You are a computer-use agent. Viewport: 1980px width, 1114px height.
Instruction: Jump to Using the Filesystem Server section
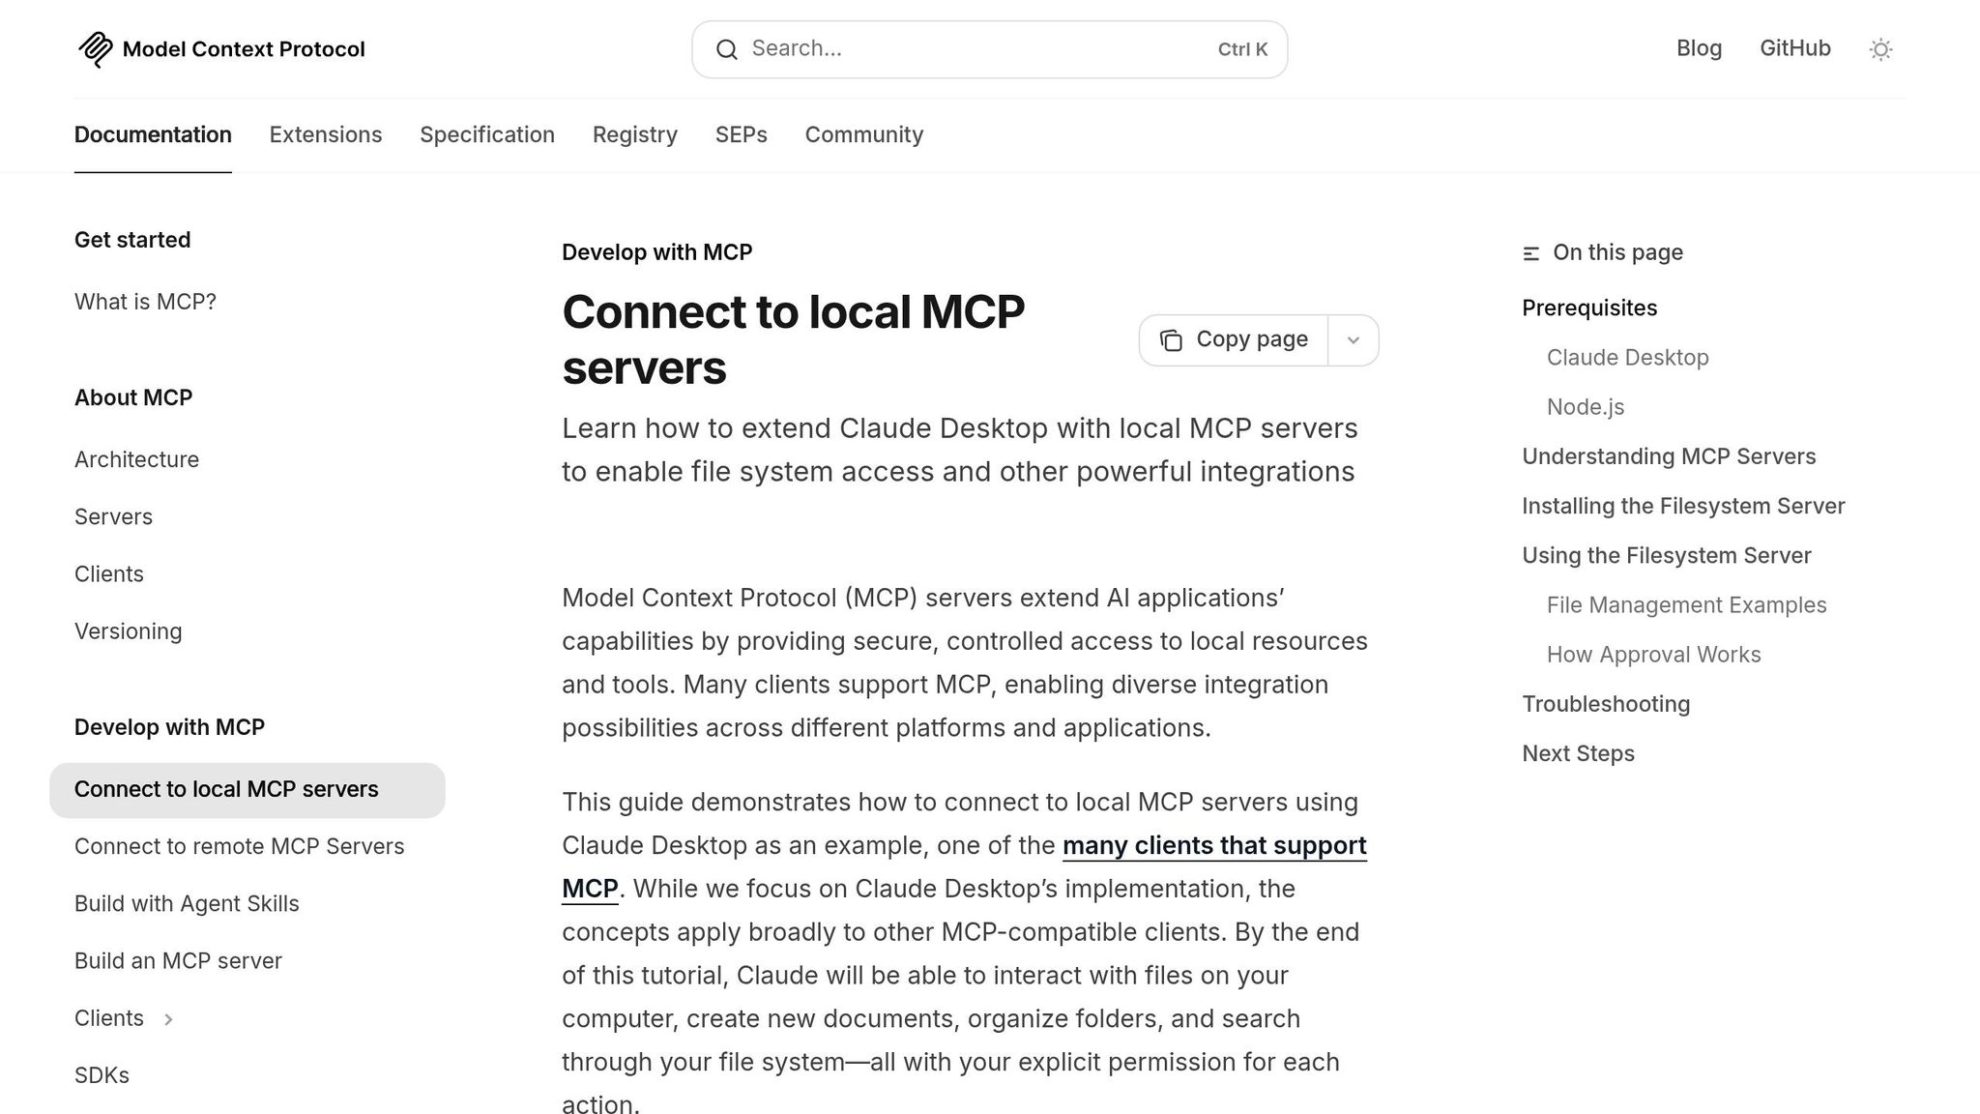1667,555
